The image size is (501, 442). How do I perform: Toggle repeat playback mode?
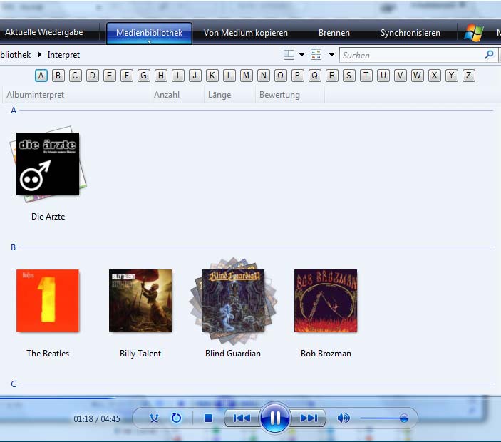point(176,418)
